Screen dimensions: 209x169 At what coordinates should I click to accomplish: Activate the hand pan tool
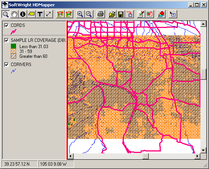[x=14, y=14]
